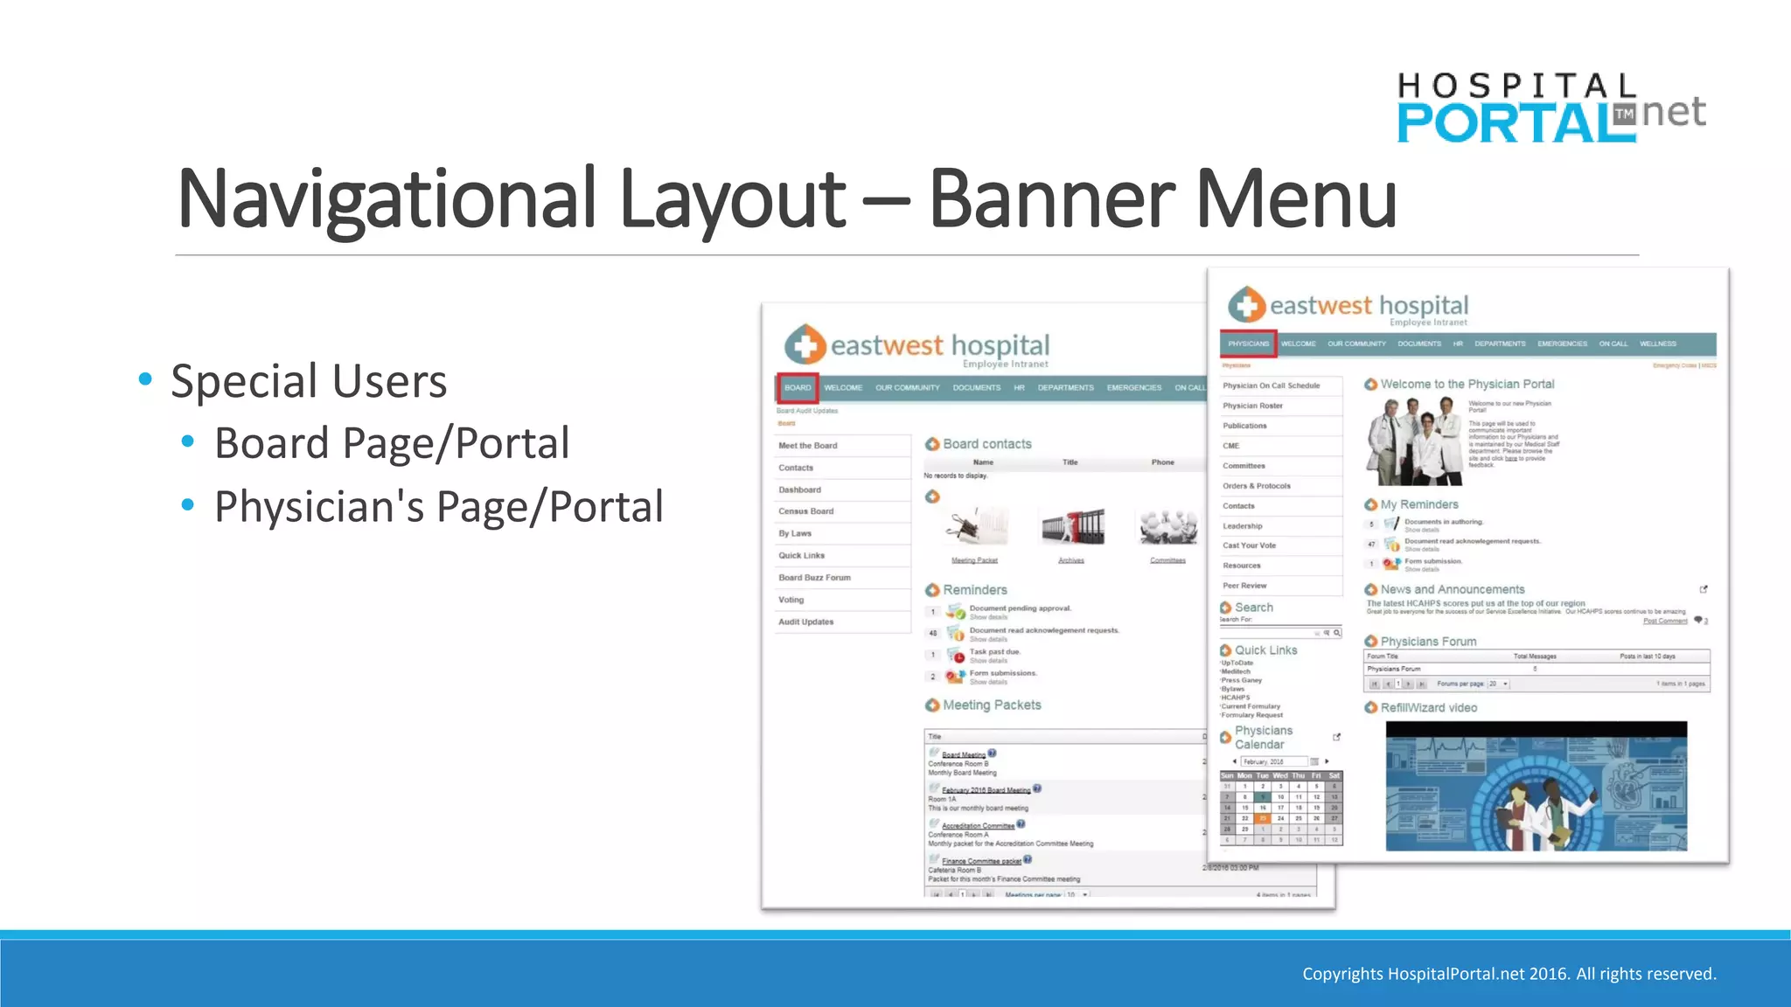Click the Emergency Codes link

[x=1675, y=365]
